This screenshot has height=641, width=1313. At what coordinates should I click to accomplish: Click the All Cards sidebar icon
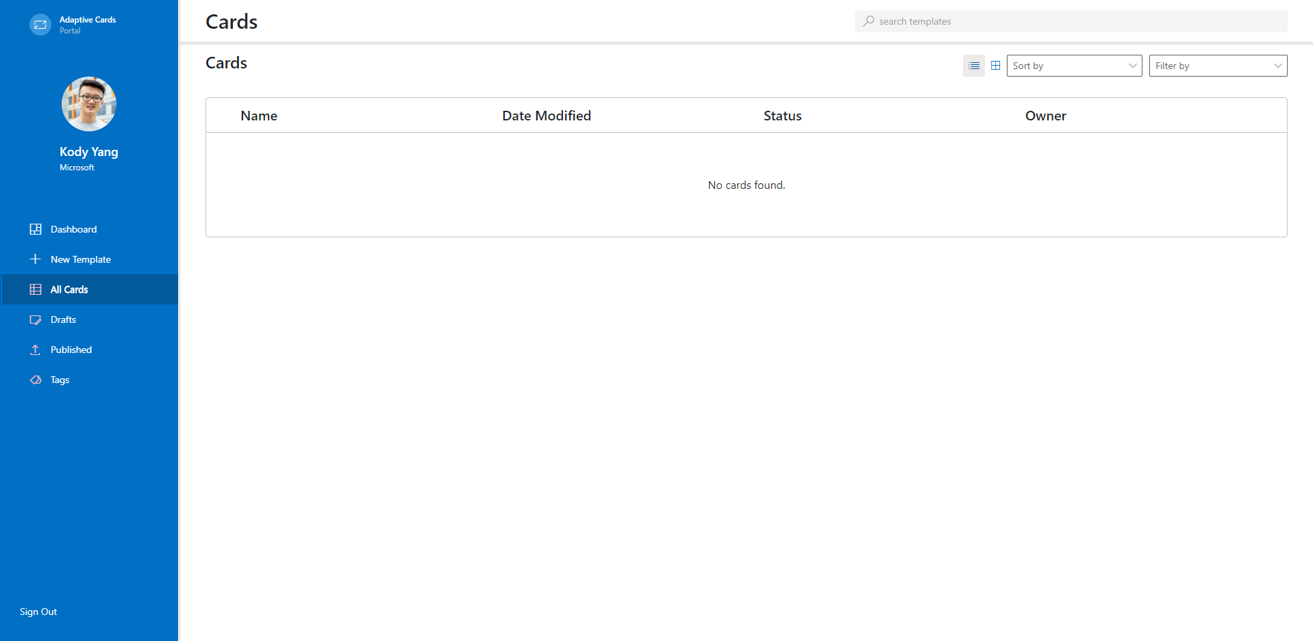(35, 289)
